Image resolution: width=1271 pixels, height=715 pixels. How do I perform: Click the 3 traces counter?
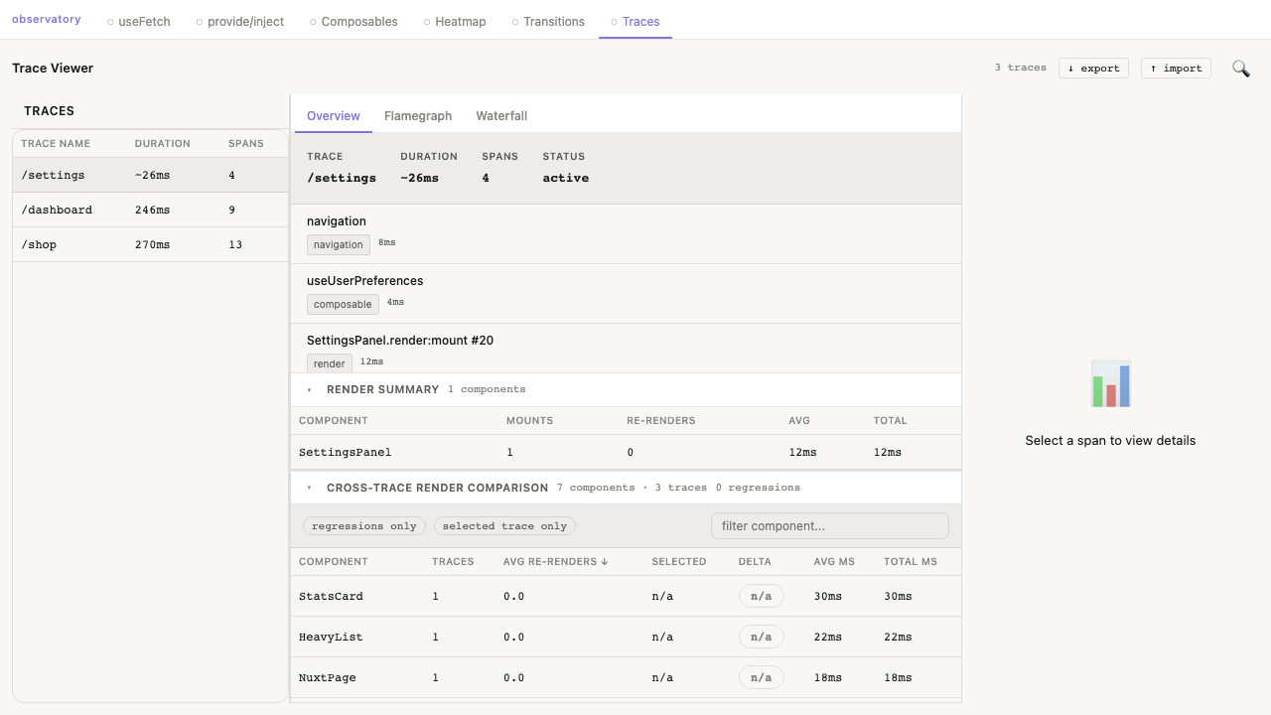point(1021,68)
